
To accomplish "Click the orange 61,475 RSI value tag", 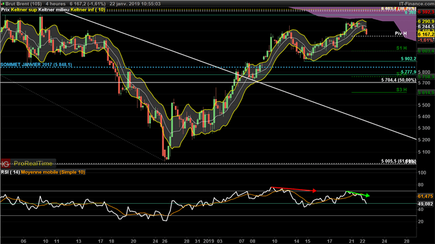I will [425, 196].
